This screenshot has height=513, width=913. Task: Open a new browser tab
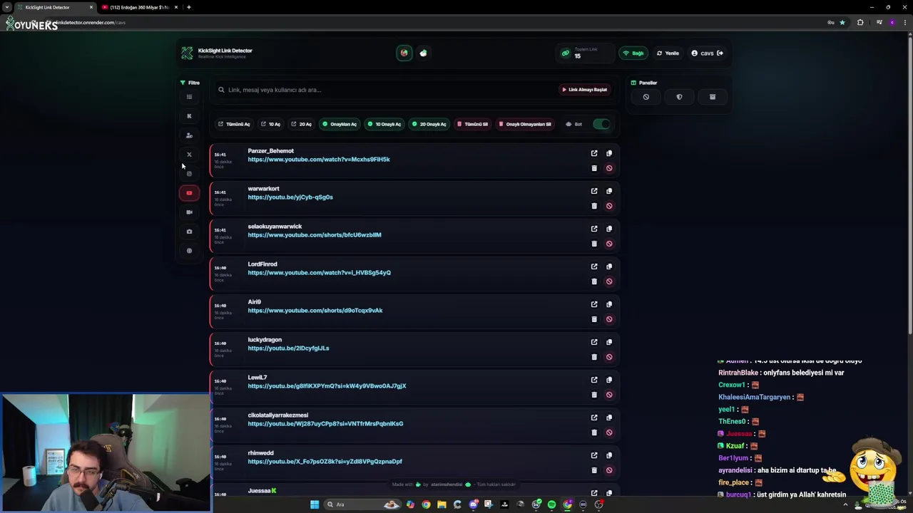point(188,7)
